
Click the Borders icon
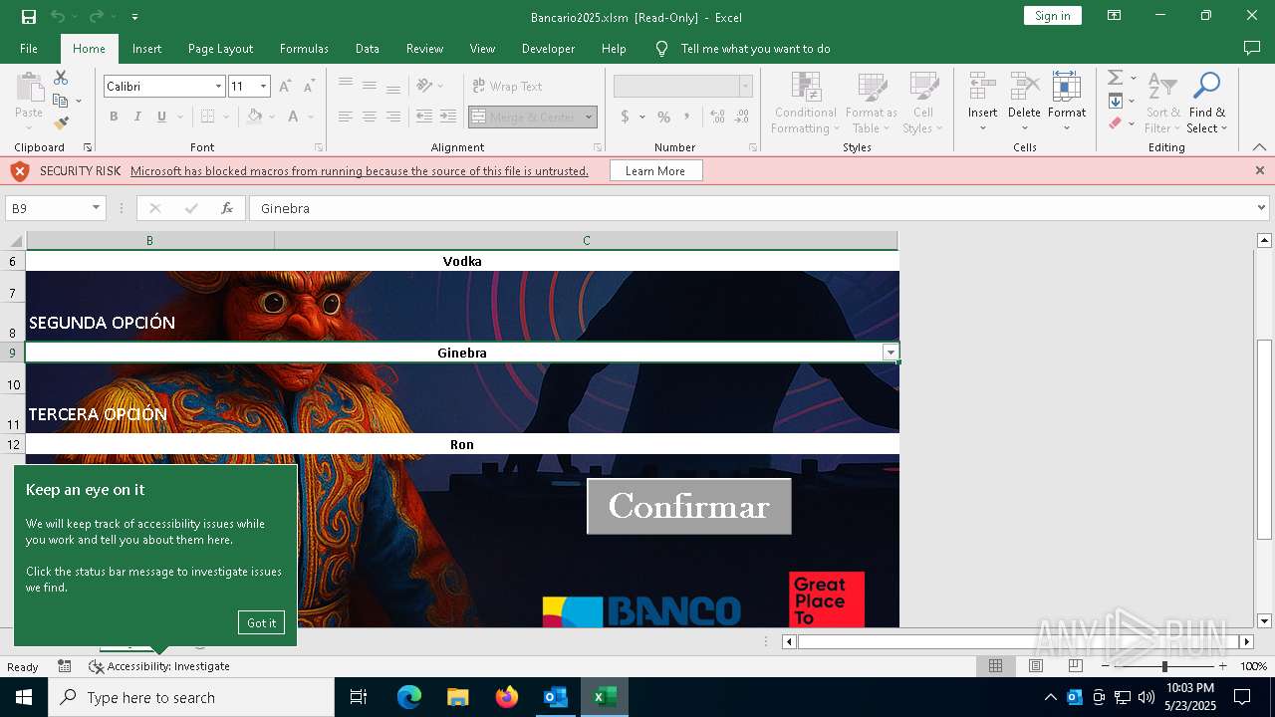coord(207,117)
